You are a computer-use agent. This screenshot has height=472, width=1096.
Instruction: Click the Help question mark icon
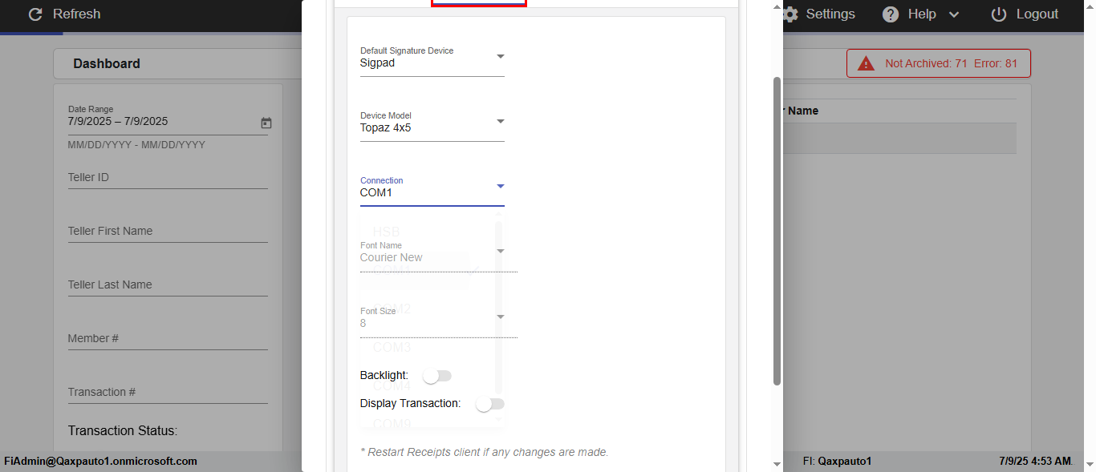[891, 14]
